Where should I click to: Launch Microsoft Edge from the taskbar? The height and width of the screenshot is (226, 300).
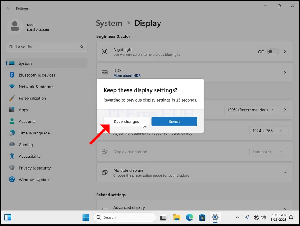(x=189, y=217)
